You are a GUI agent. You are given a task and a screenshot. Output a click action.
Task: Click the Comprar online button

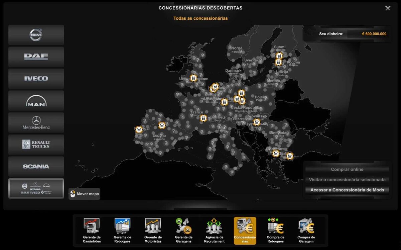click(347, 169)
